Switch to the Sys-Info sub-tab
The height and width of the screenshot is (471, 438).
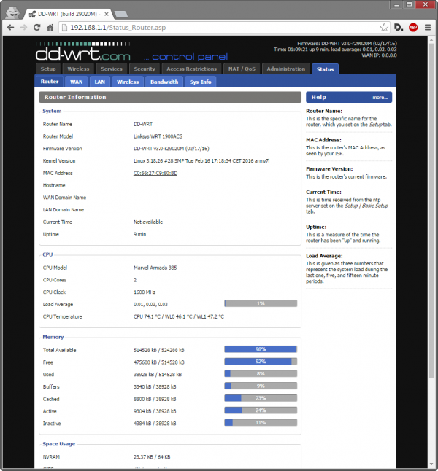pos(200,82)
